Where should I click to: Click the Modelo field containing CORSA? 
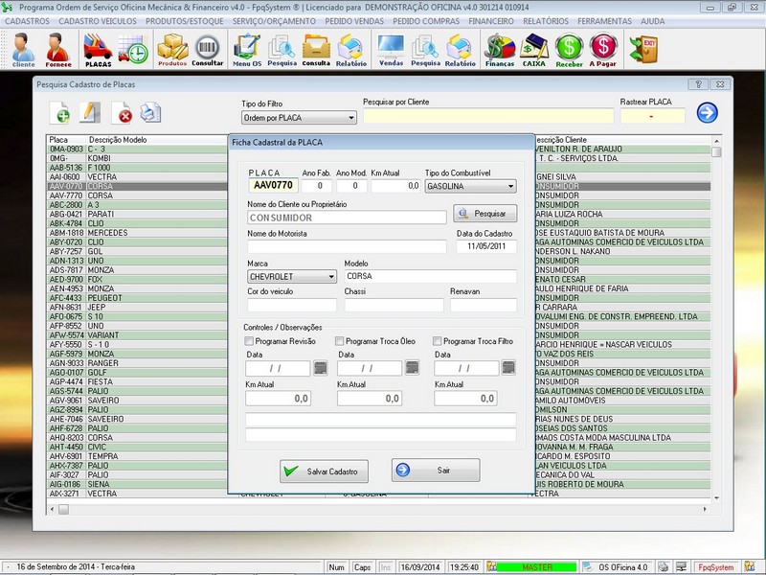pyautogui.click(x=430, y=276)
